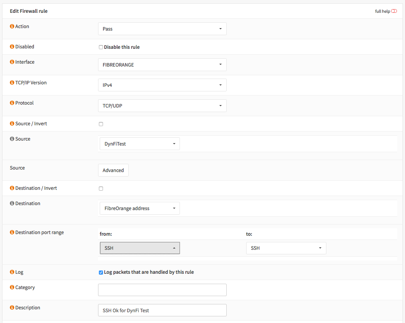Click the Description field with SSH text

coord(162,310)
